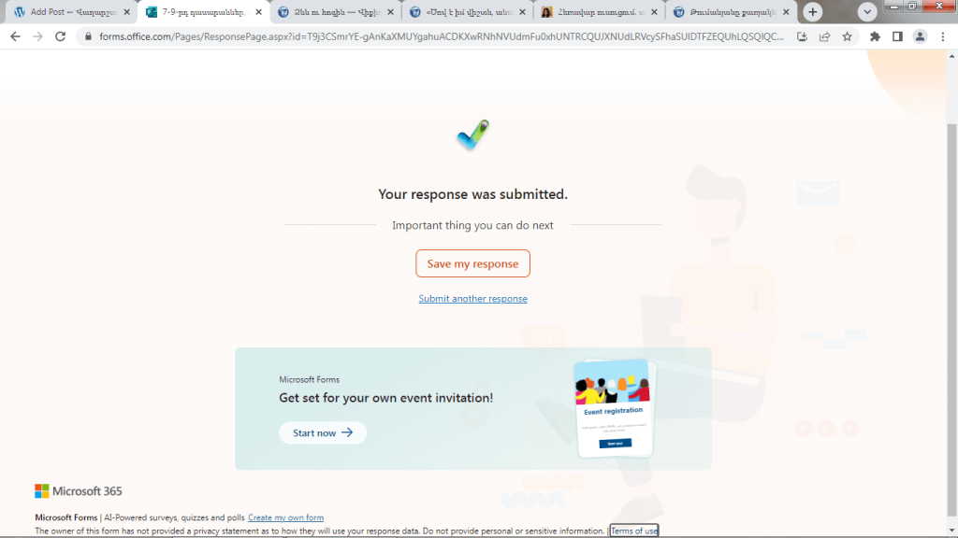Image resolution: width=958 pixels, height=538 pixels.
Task: Open a new browser tab
Action: pos(813,12)
